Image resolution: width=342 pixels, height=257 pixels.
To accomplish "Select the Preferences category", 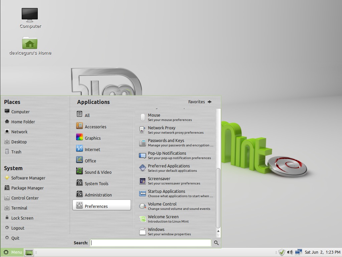I will 102,205.
